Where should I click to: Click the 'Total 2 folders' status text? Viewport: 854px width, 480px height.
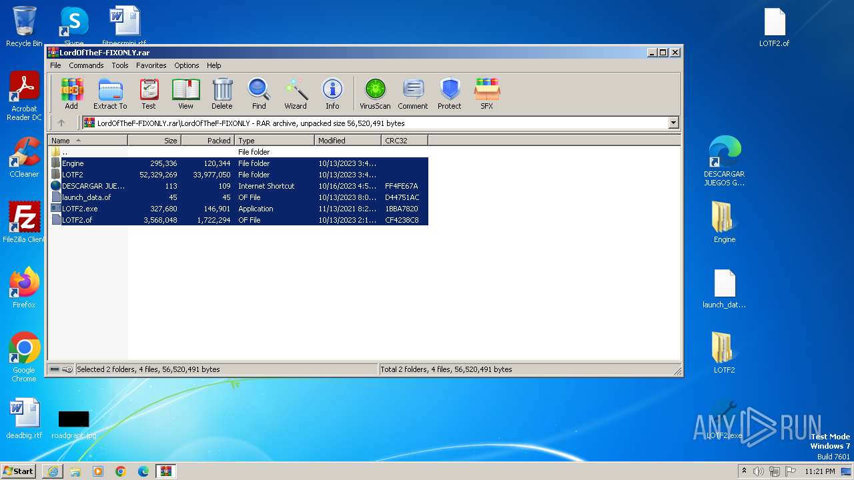(446, 369)
